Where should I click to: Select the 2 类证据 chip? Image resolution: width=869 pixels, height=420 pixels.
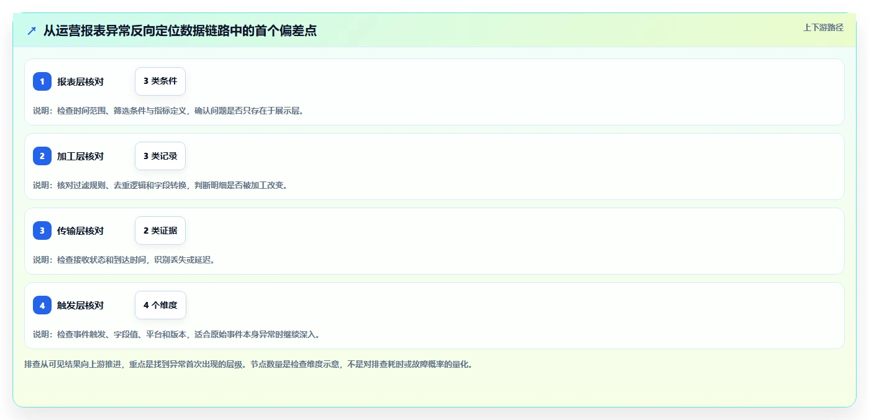[x=160, y=231]
